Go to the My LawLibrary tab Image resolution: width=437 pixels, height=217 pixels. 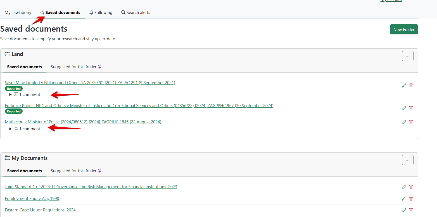point(18,13)
